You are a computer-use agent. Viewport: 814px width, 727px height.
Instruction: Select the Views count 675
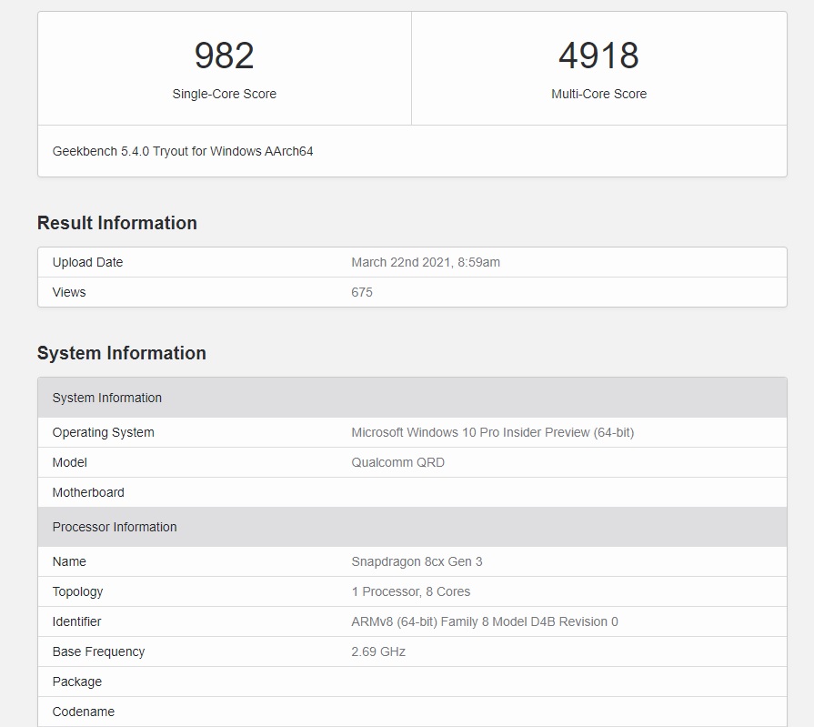pyautogui.click(x=362, y=292)
